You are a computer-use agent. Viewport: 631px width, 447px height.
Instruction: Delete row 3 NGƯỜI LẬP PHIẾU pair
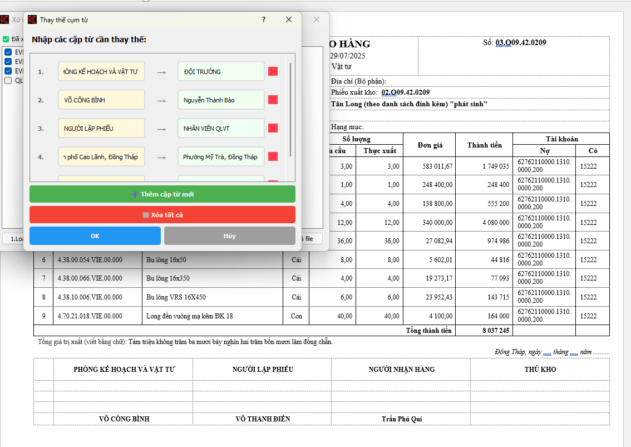[273, 128]
